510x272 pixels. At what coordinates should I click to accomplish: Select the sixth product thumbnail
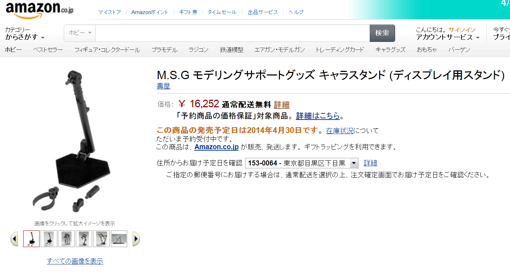[x=119, y=239]
